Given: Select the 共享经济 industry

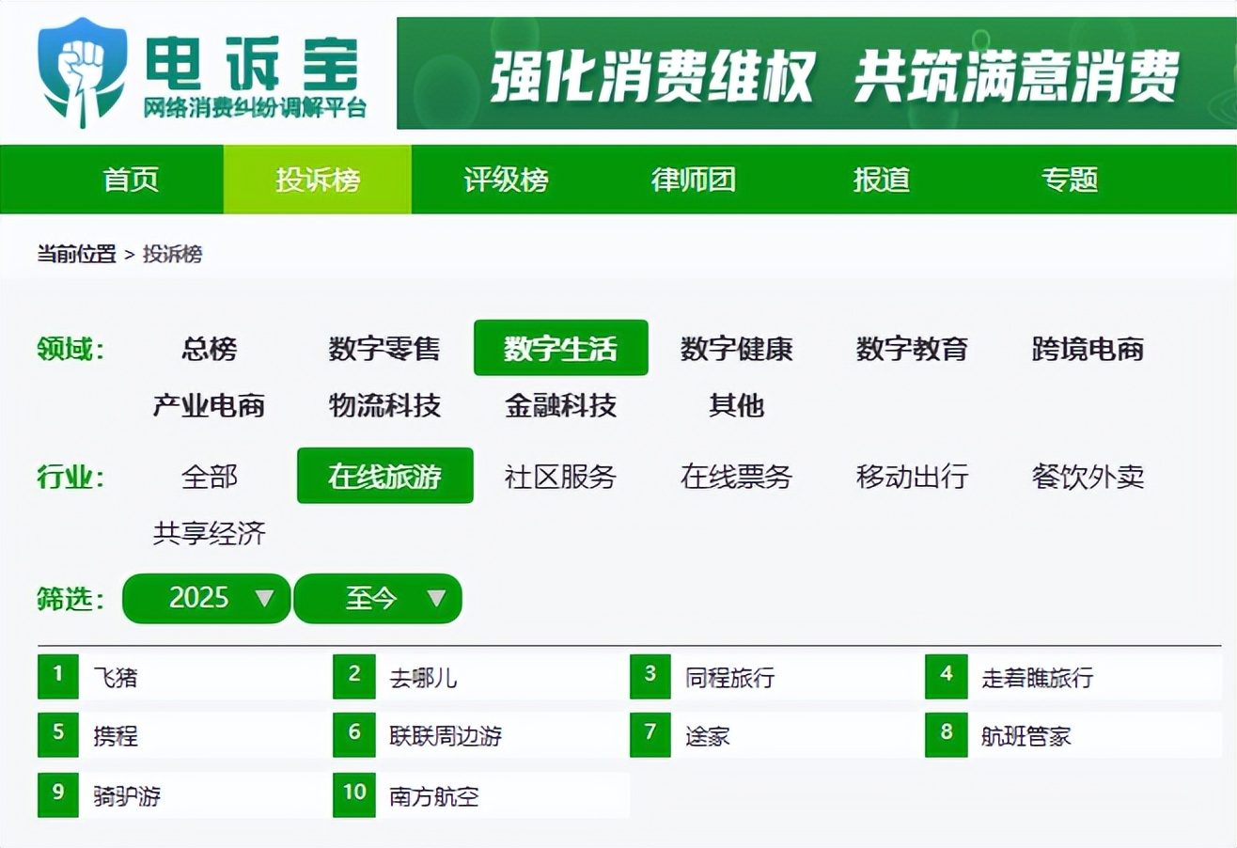Looking at the screenshot, I should (210, 534).
